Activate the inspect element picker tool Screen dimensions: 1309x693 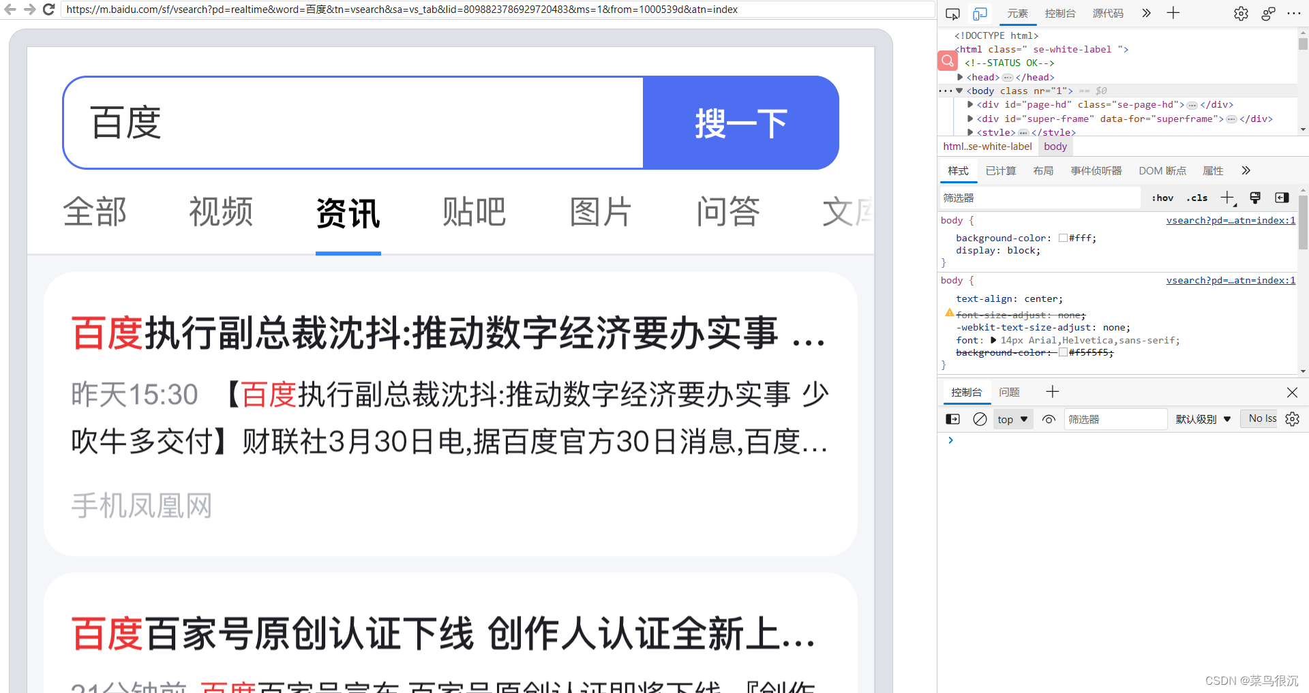pyautogui.click(x=953, y=14)
